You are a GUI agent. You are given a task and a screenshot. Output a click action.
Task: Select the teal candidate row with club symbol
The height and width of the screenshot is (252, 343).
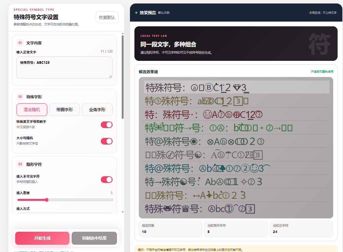(236, 168)
